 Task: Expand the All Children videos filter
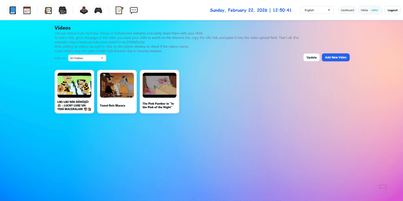[x=87, y=58]
